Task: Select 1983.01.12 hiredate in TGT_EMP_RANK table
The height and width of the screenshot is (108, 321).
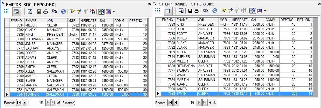Action: 241,84
